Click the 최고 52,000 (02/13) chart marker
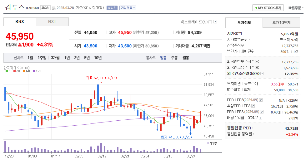This screenshot has height=159, width=306. (x=101, y=78)
